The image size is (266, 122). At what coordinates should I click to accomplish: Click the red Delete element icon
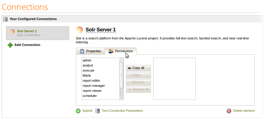click(229, 111)
